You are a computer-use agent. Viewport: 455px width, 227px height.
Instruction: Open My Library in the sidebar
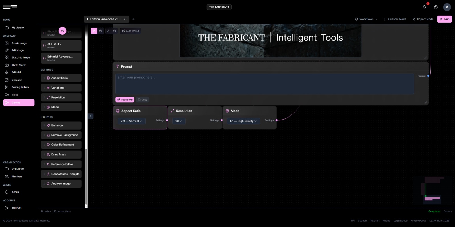click(x=18, y=28)
